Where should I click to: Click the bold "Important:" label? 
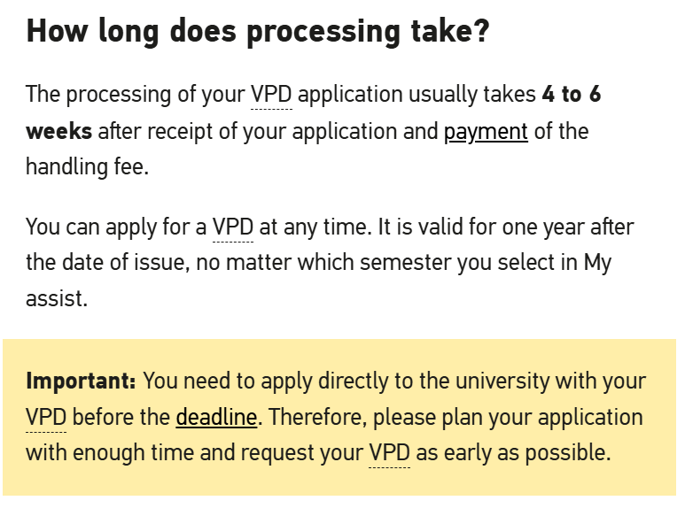(x=81, y=381)
